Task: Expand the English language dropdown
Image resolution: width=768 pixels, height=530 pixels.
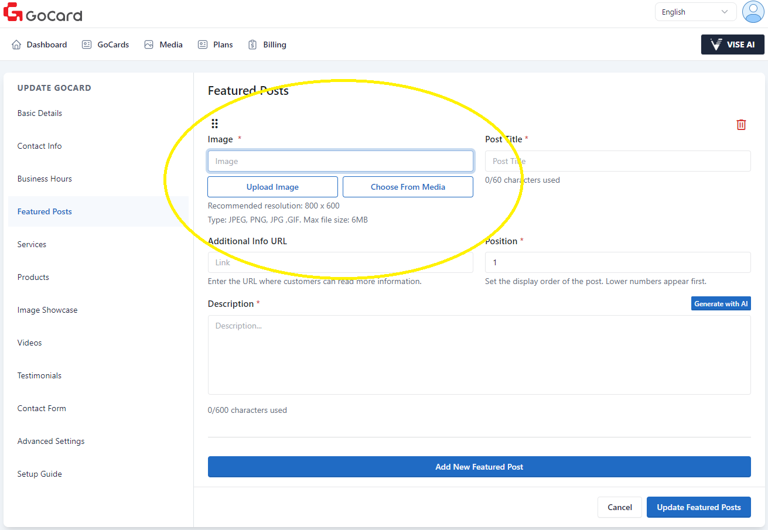Action: click(695, 12)
